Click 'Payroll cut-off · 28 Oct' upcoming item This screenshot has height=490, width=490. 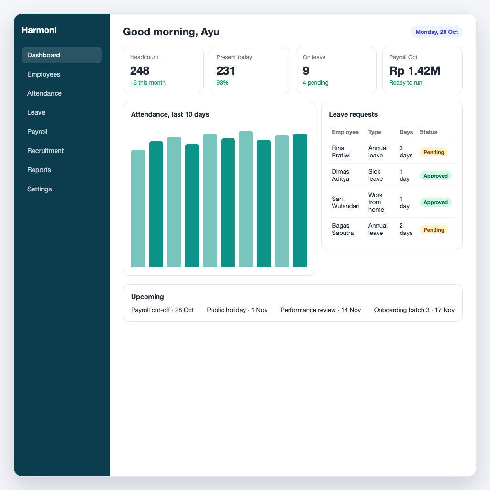click(163, 310)
